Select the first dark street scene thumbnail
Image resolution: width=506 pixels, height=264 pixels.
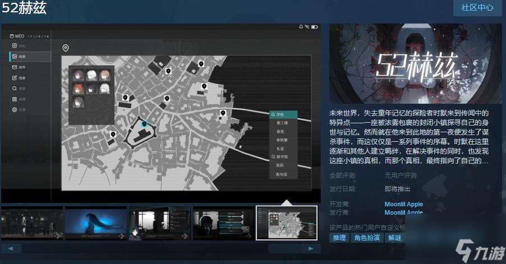pyautogui.click(x=32, y=223)
